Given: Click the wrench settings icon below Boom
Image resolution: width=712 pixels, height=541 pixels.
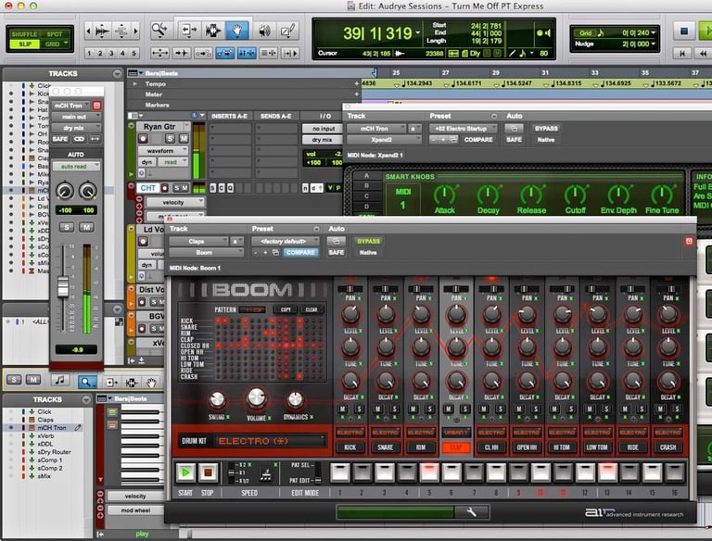Looking at the screenshot, I should point(471,512).
